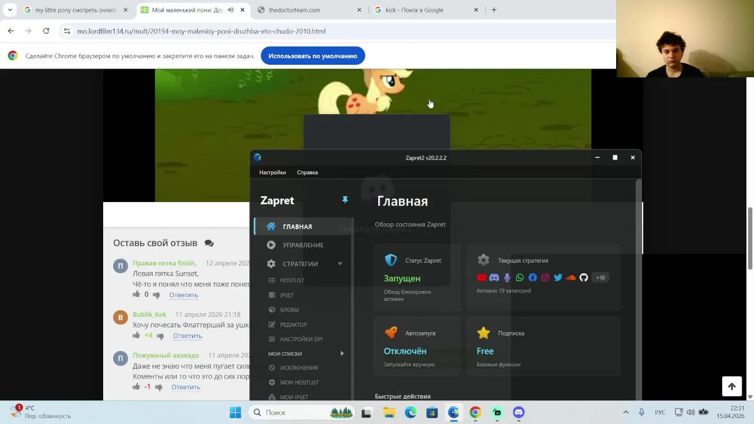754x424 pixels.
Task: Click the YouTube icon in current strategy
Action: [481, 277]
